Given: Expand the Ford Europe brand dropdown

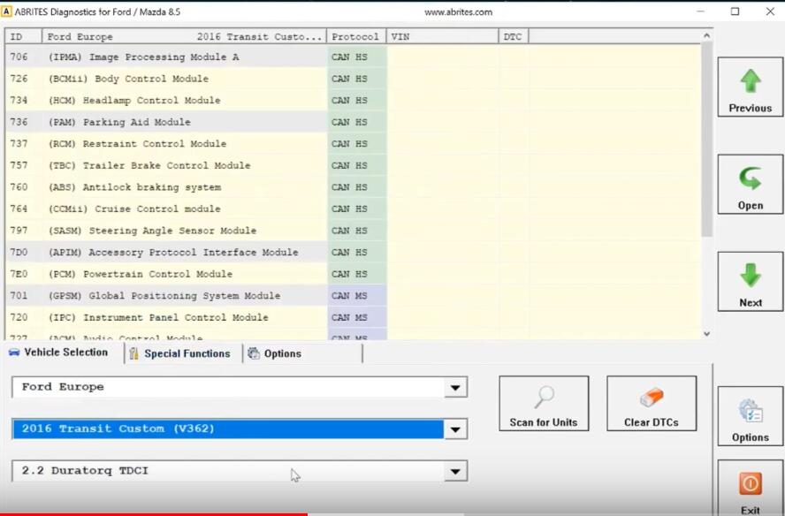Looking at the screenshot, I should (x=455, y=387).
